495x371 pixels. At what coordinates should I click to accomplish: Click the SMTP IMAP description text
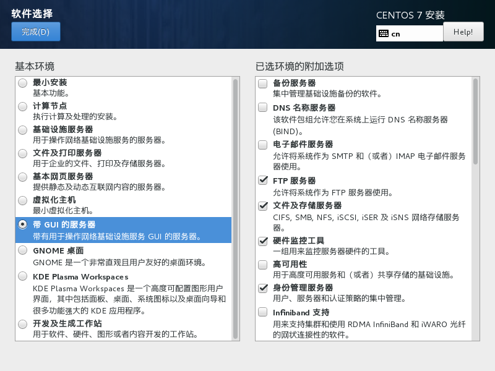(x=369, y=161)
